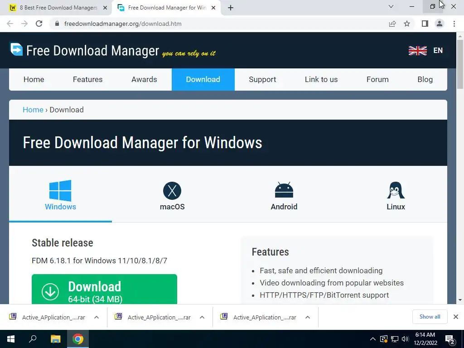Viewport: 464px width, 348px height.
Task: Click the browser forward arrow
Action: click(x=24, y=24)
